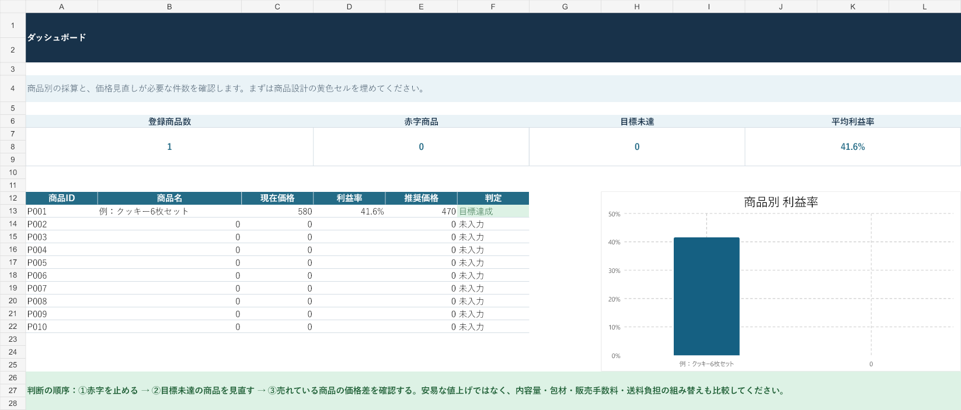The image size is (961, 410).
Task: Select the 580 current price cell
Action: click(277, 211)
